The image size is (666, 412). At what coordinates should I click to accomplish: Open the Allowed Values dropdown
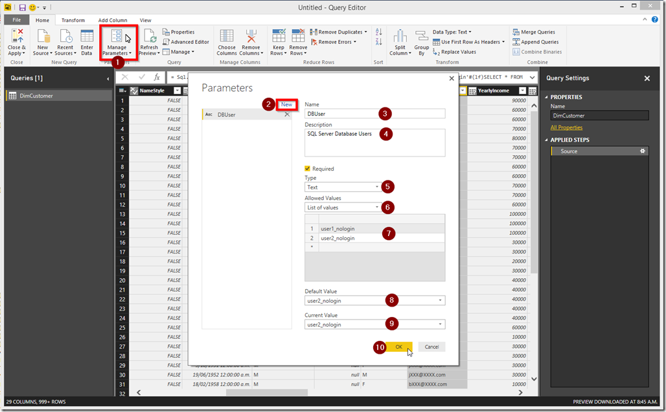pos(343,207)
